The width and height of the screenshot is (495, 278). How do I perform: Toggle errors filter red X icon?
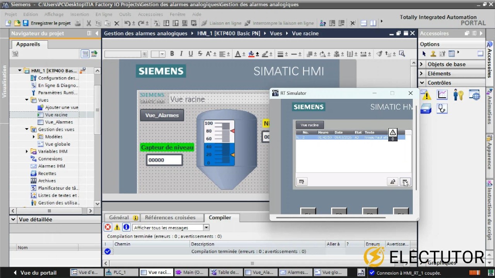[108, 227]
